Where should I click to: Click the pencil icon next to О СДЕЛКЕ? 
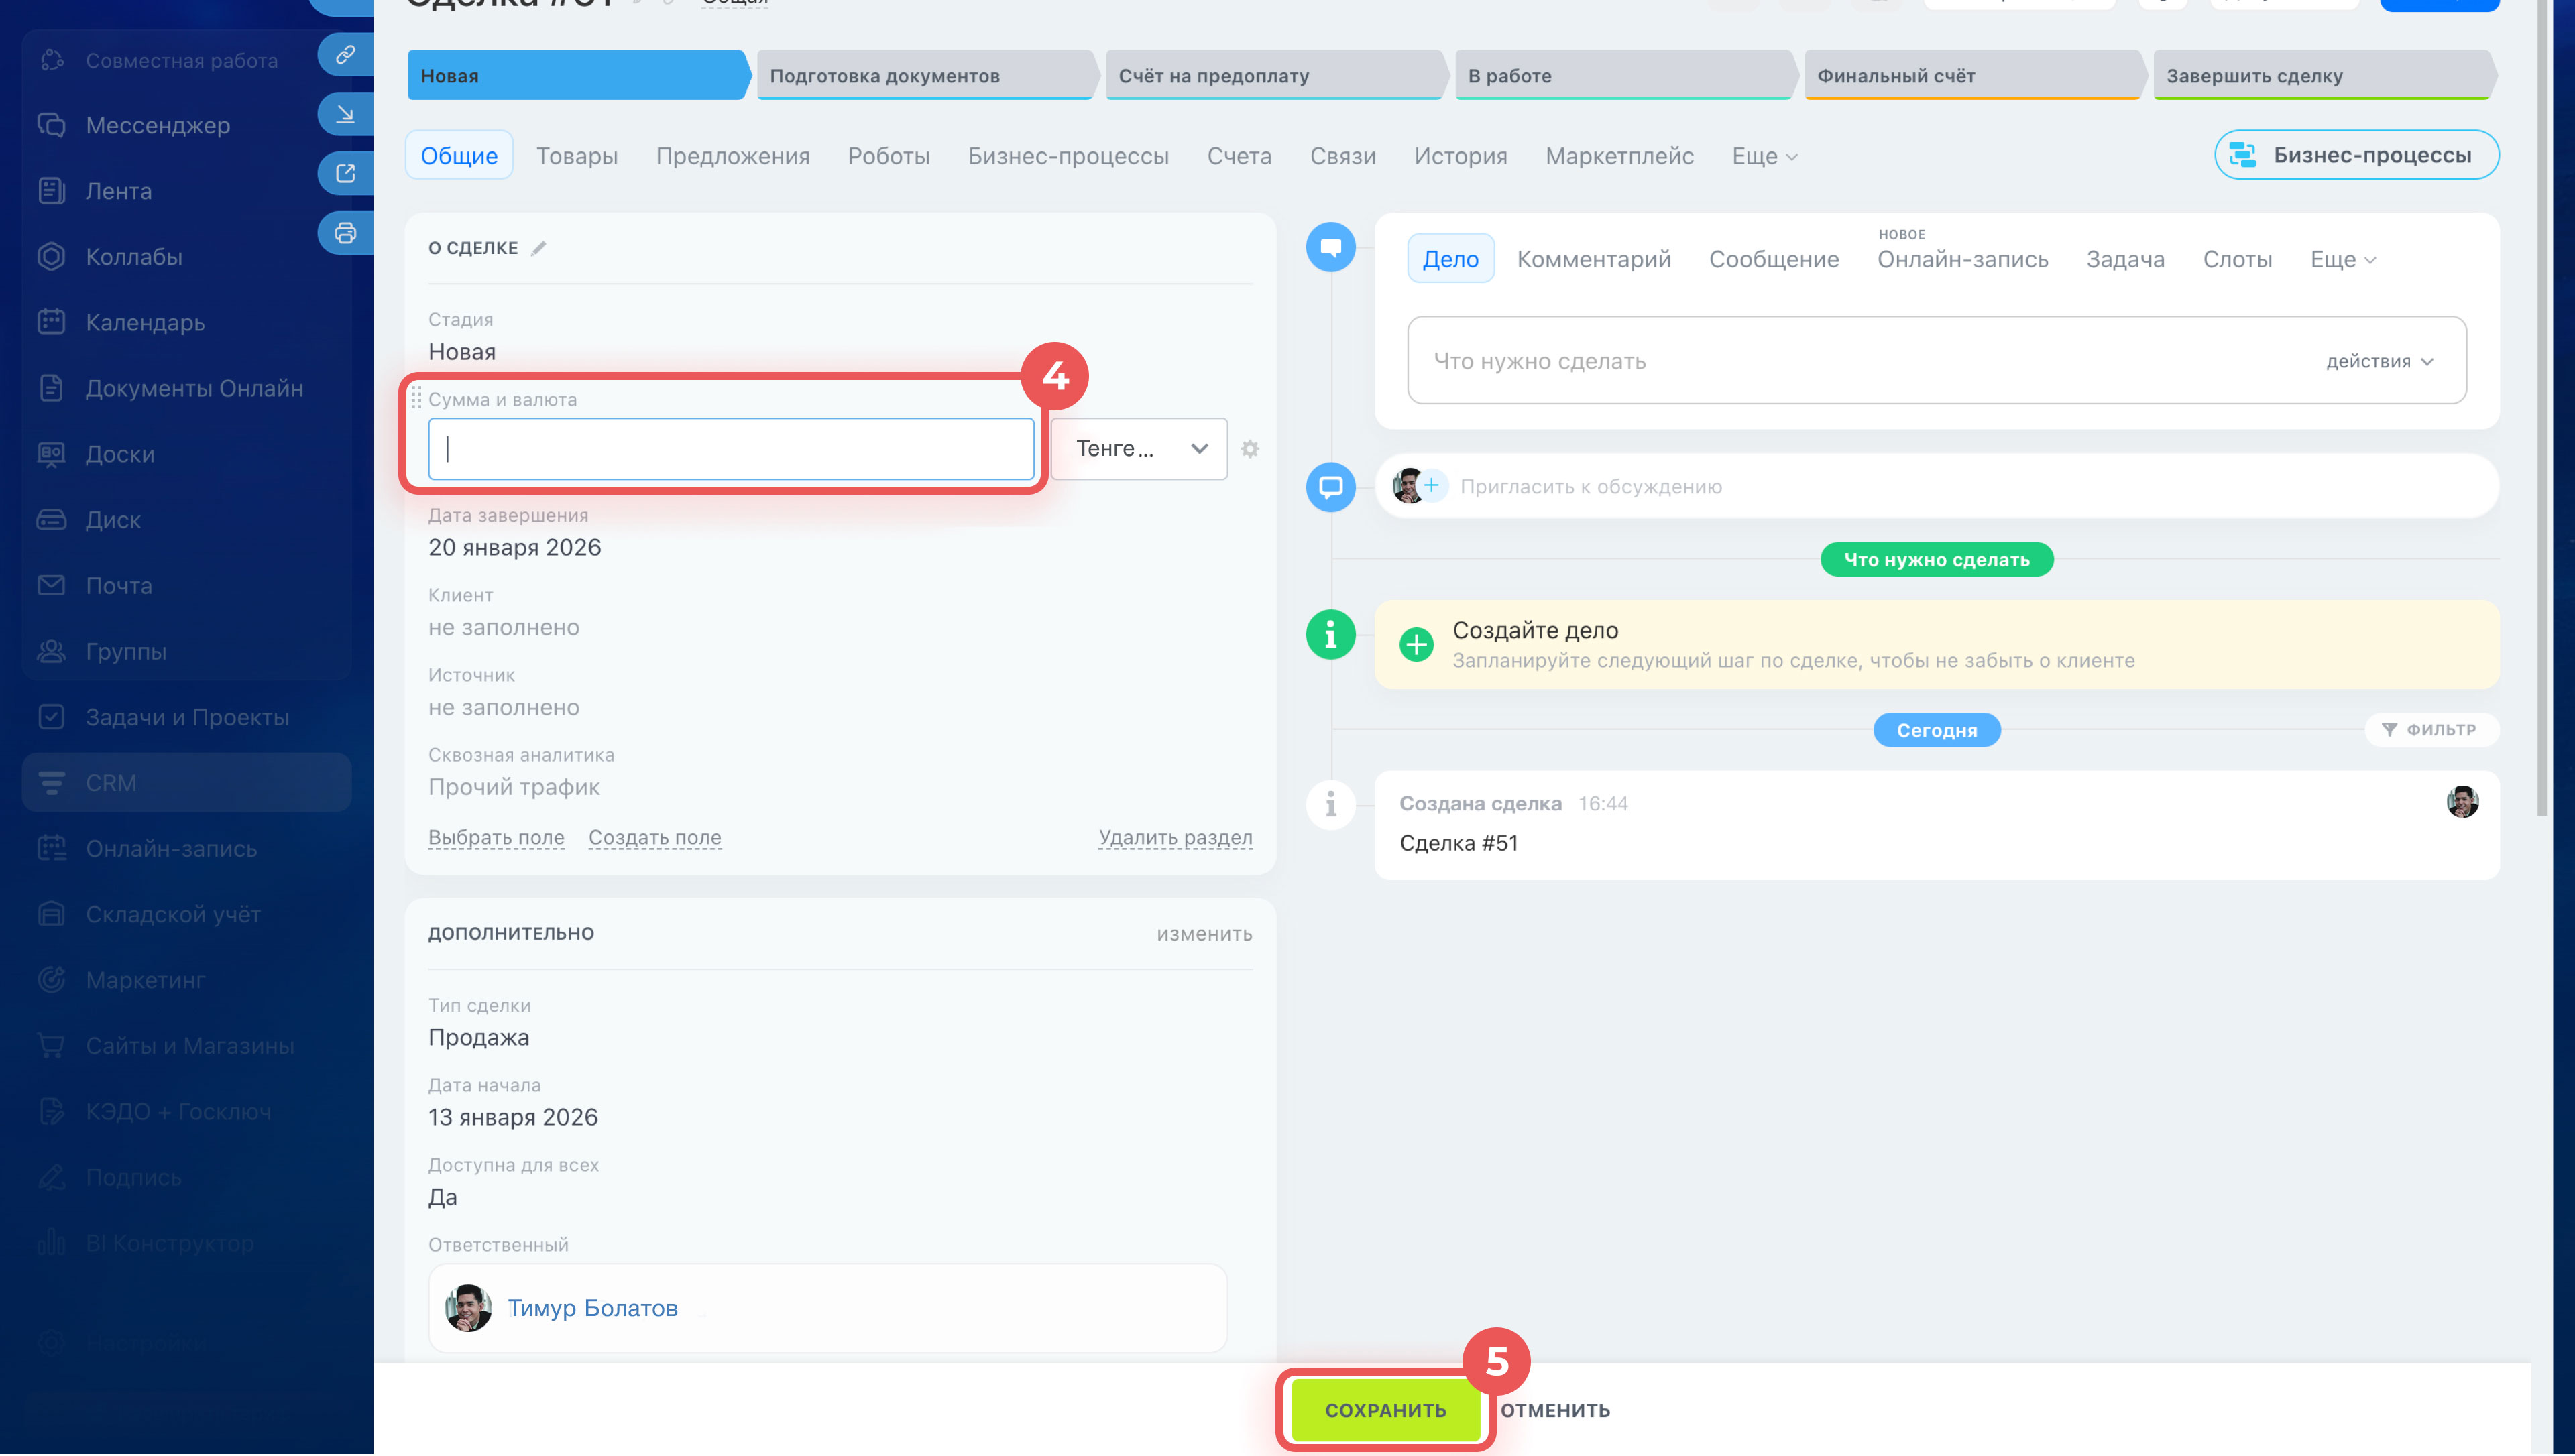pos(538,248)
